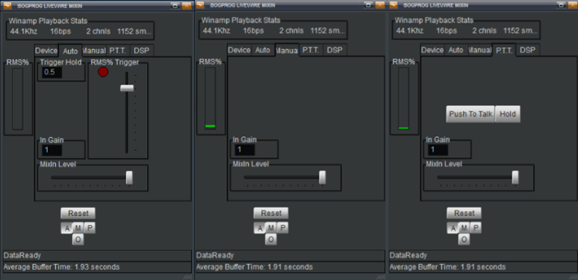Click the In Gain field in right window
Screen dimensions: 578x280
pyautogui.click(x=438, y=150)
